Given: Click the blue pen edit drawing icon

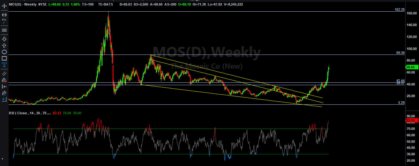Looking at the screenshot, I should (4, 93).
